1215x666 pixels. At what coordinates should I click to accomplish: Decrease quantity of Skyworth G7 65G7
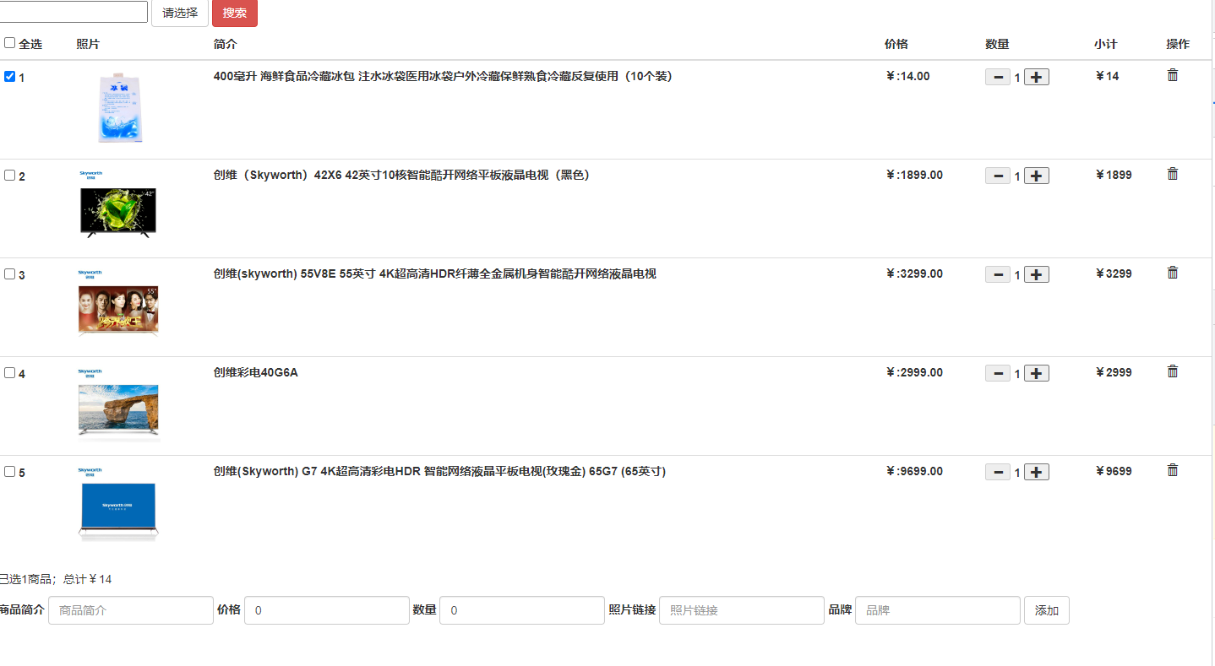click(x=998, y=473)
